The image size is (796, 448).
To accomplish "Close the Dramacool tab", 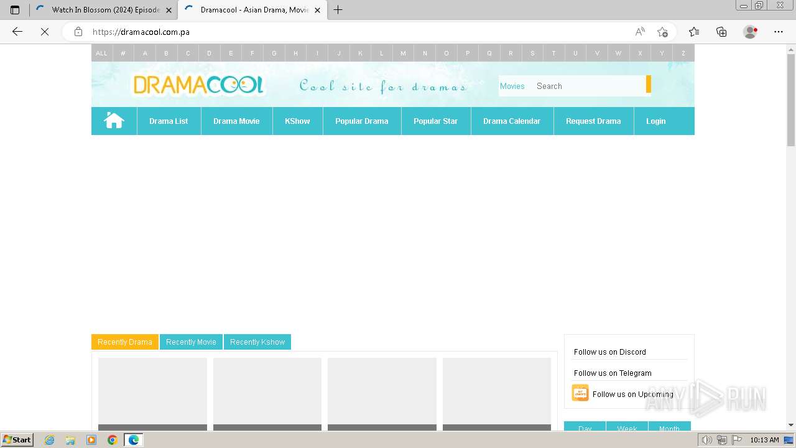I will (x=317, y=10).
